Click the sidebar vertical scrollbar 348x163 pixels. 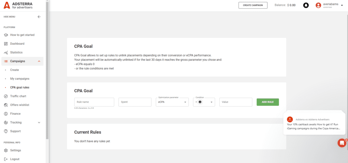click(47, 71)
